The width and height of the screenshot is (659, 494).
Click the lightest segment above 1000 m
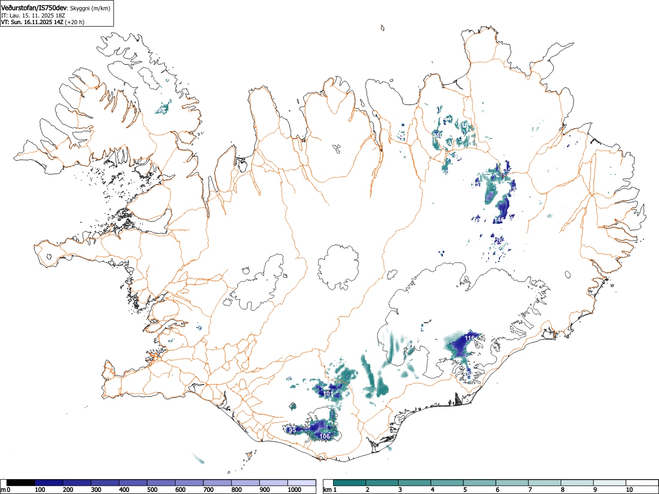coord(302,483)
